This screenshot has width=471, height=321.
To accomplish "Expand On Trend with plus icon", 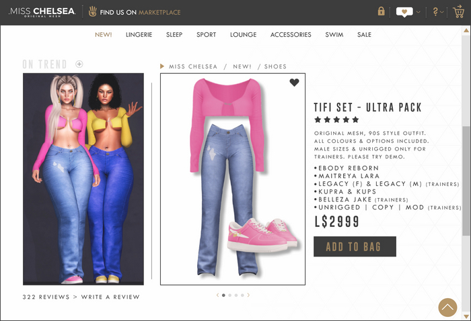I will click(79, 64).
